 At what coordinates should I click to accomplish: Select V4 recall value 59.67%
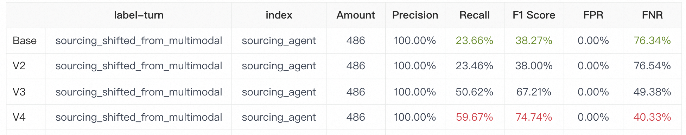(475, 117)
